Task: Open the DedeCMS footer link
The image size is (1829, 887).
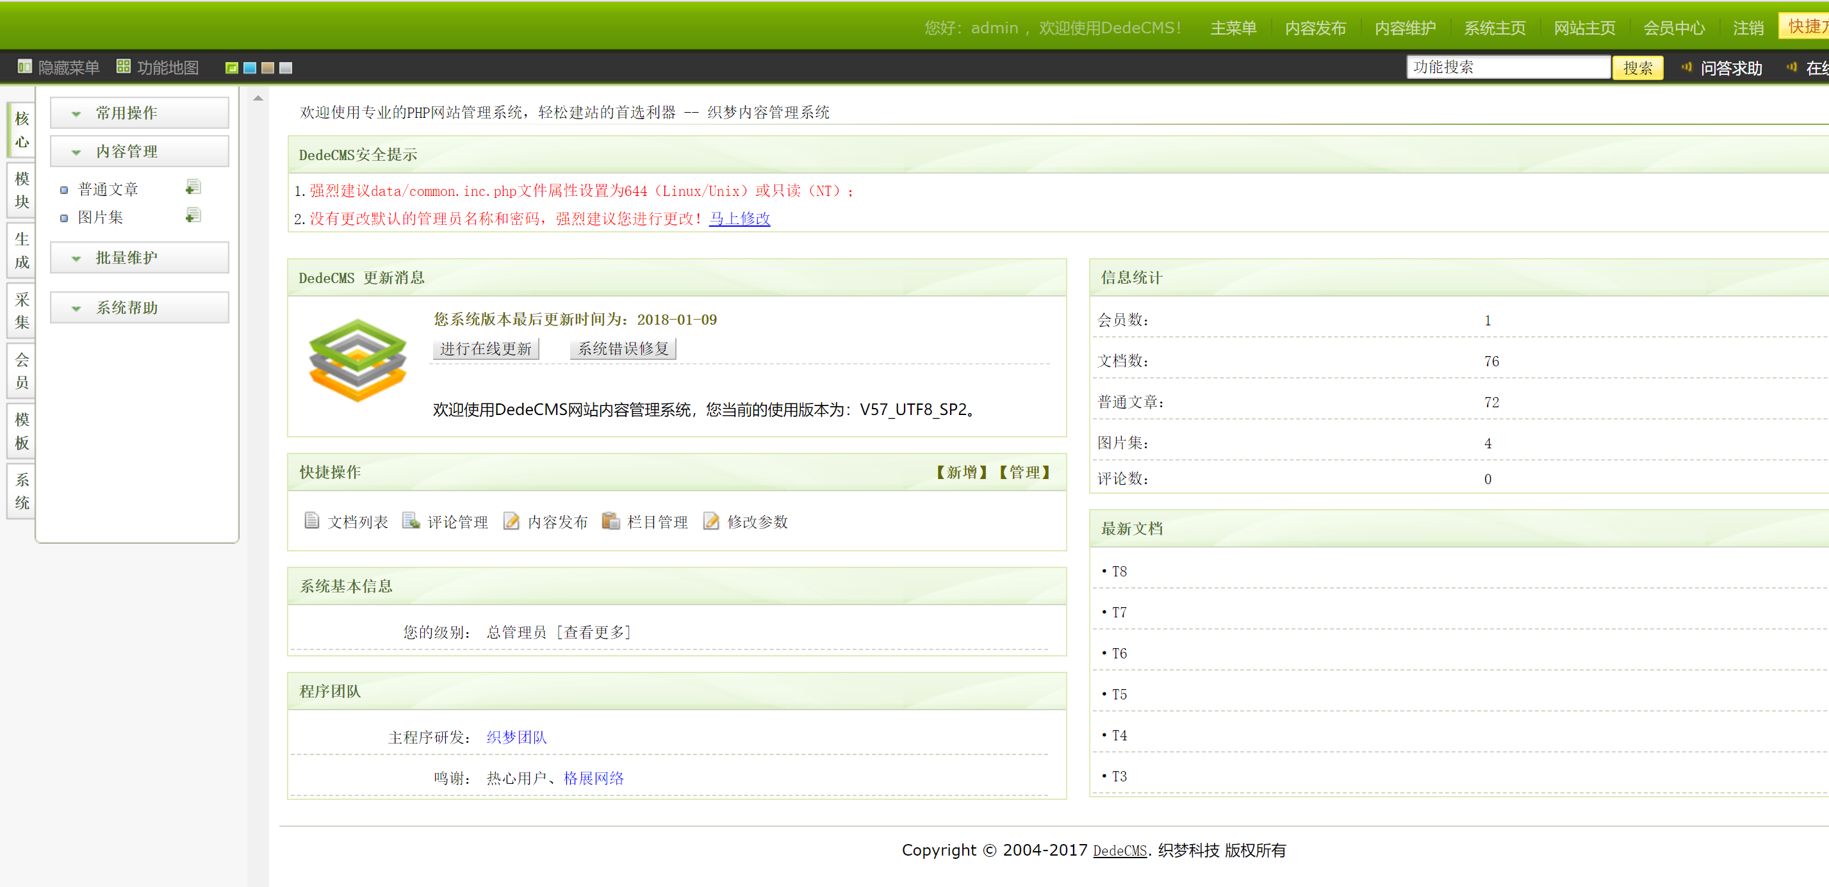Action: tap(1120, 850)
